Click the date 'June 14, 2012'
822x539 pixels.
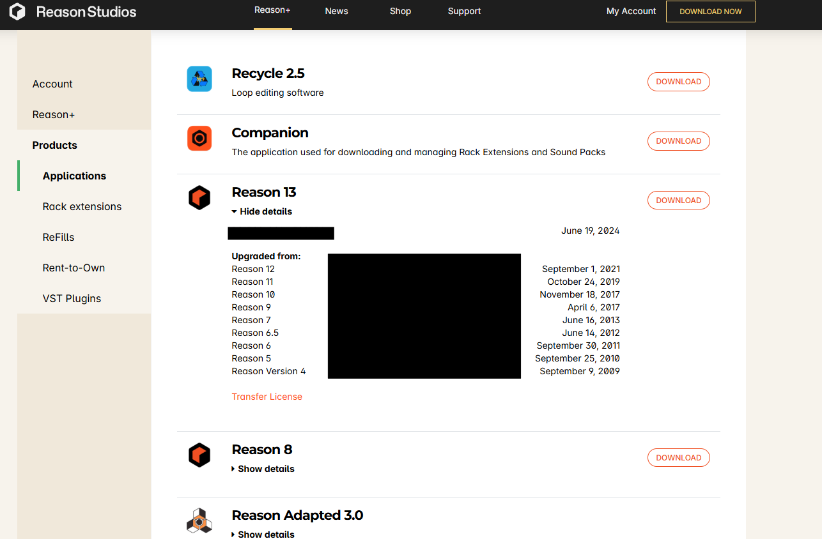(x=591, y=333)
